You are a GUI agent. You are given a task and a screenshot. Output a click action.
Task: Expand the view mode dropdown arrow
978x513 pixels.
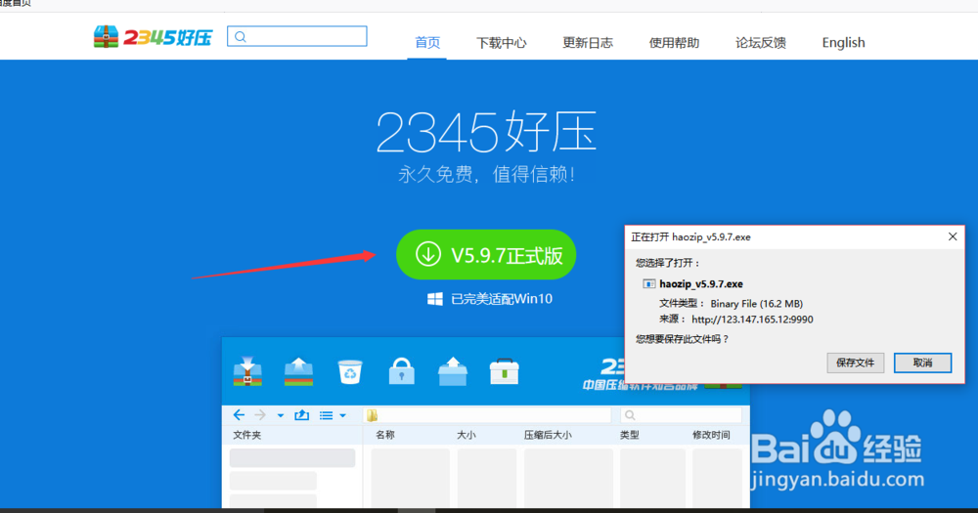tap(343, 415)
